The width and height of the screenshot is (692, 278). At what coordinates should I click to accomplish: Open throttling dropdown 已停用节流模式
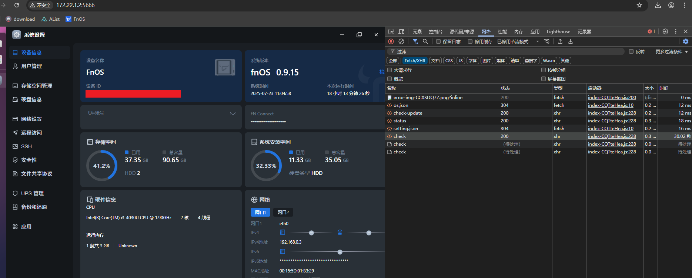point(518,41)
